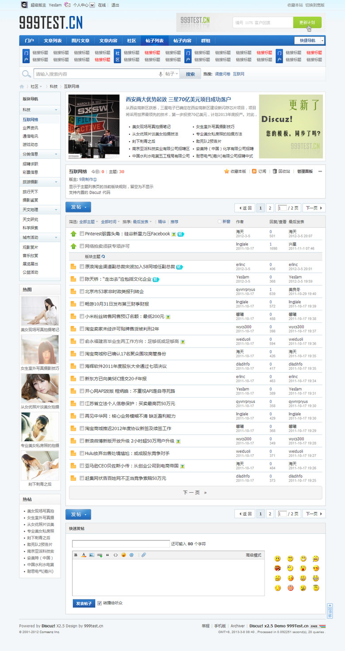The width and height of the screenshot is (345, 651).
Task: Check box for 畅游10月31日发布第三财季财报
Action: (82, 304)
